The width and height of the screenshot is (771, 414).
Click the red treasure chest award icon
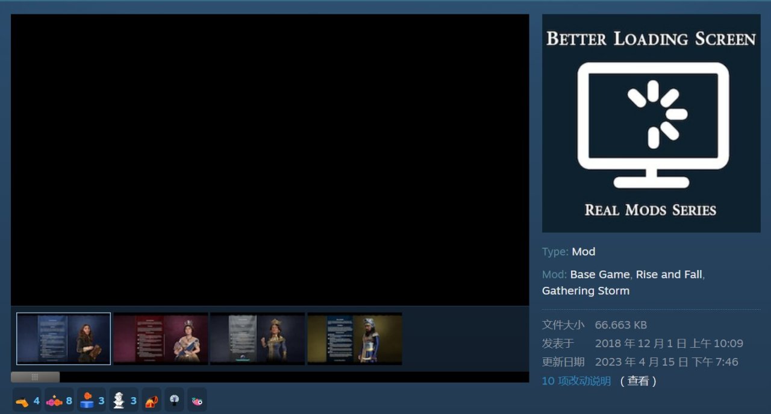click(151, 401)
